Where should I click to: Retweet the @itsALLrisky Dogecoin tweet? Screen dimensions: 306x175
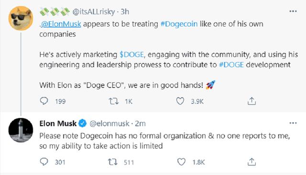113,101
